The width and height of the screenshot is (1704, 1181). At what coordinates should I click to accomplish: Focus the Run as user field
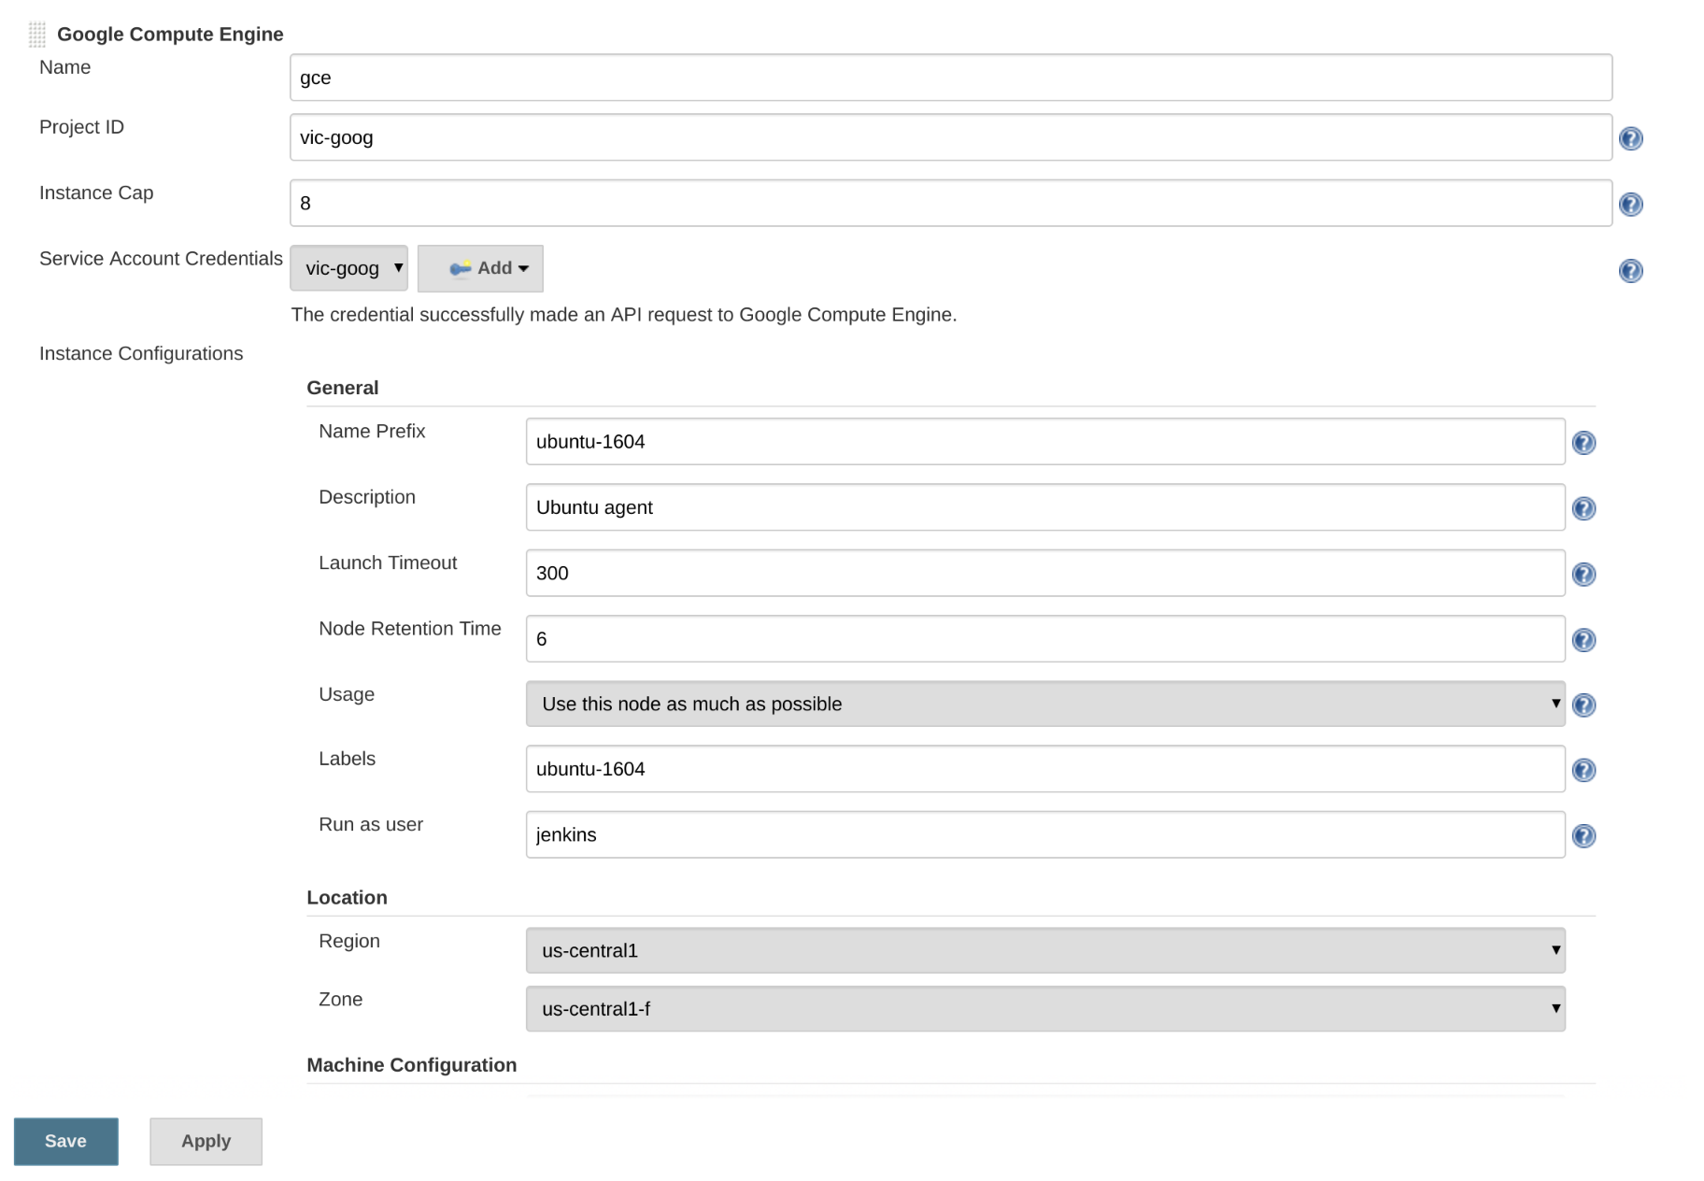point(1045,834)
